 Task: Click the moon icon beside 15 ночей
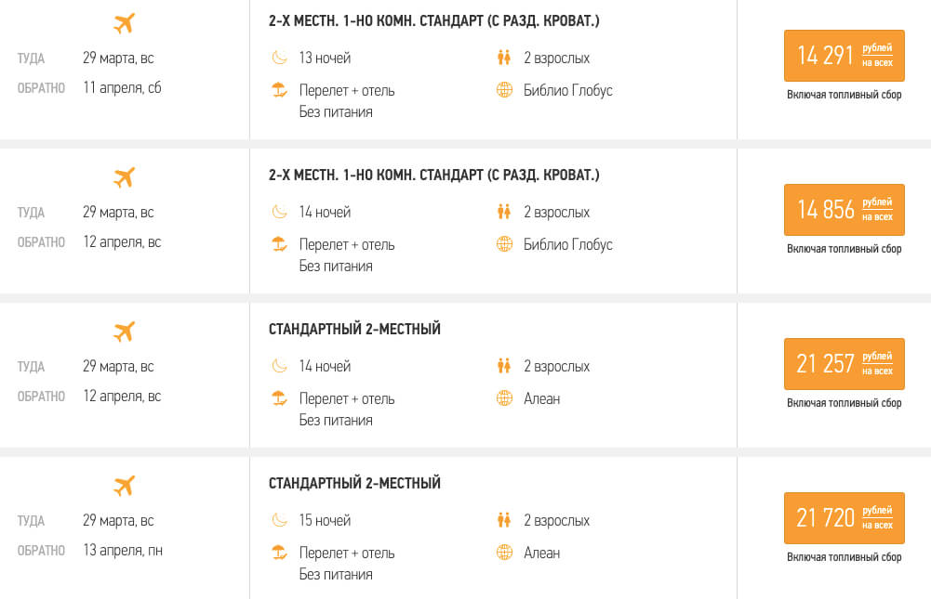point(279,520)
